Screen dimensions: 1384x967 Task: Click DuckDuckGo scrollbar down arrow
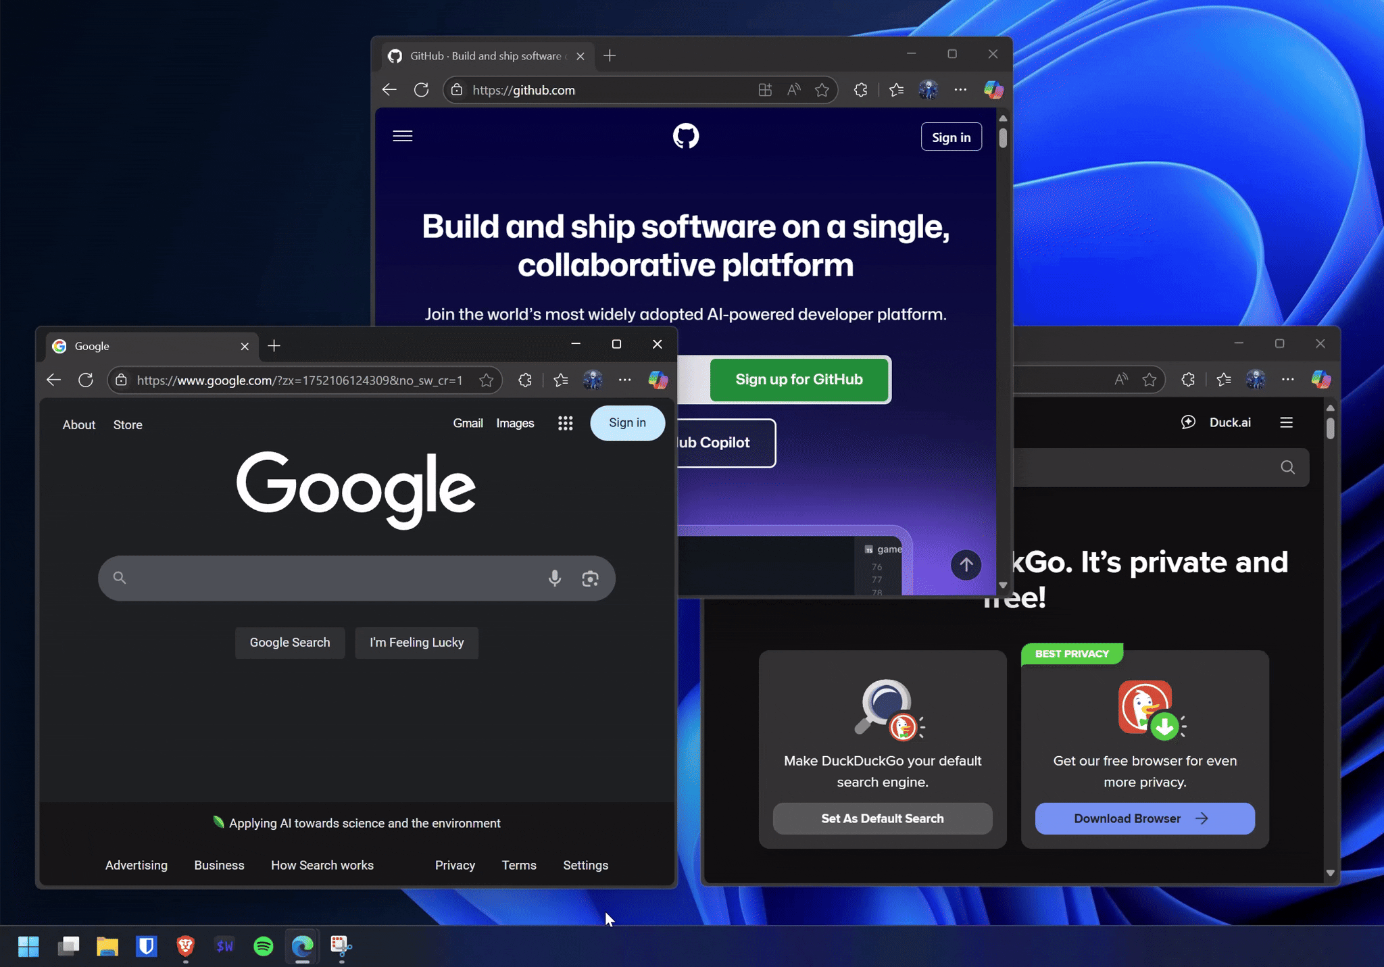point(1330,873)
